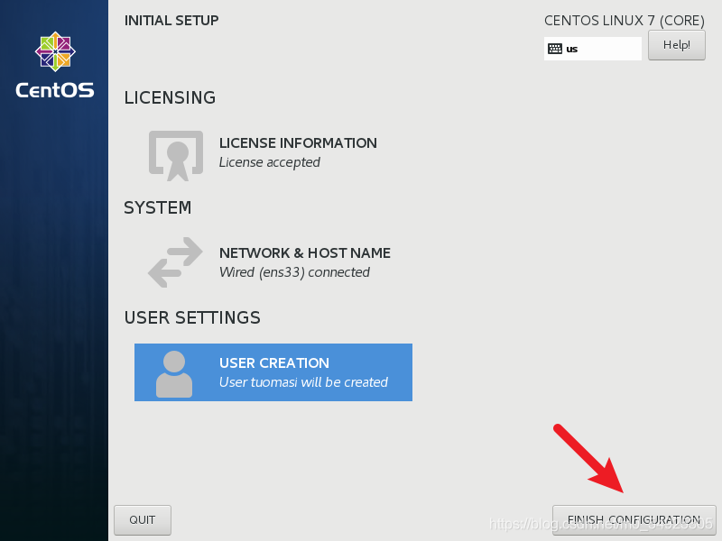
Task: Click 'License accepted' status text
Action: [269, 162]
